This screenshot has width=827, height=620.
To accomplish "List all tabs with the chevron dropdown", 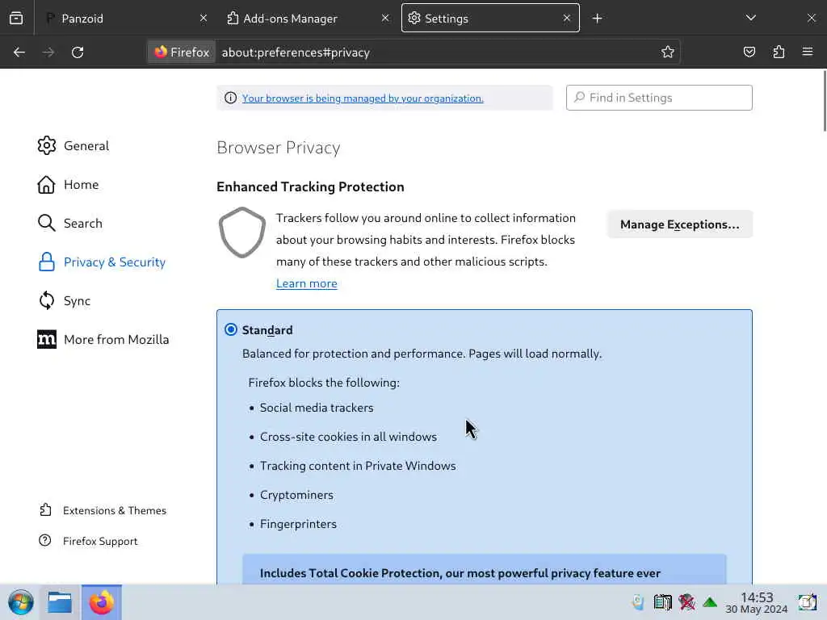I will coord(751,18).
